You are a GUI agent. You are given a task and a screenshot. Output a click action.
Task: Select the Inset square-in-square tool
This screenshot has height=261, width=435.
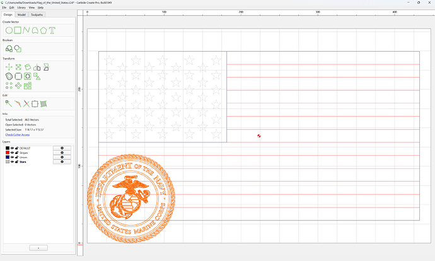[28, 76]
